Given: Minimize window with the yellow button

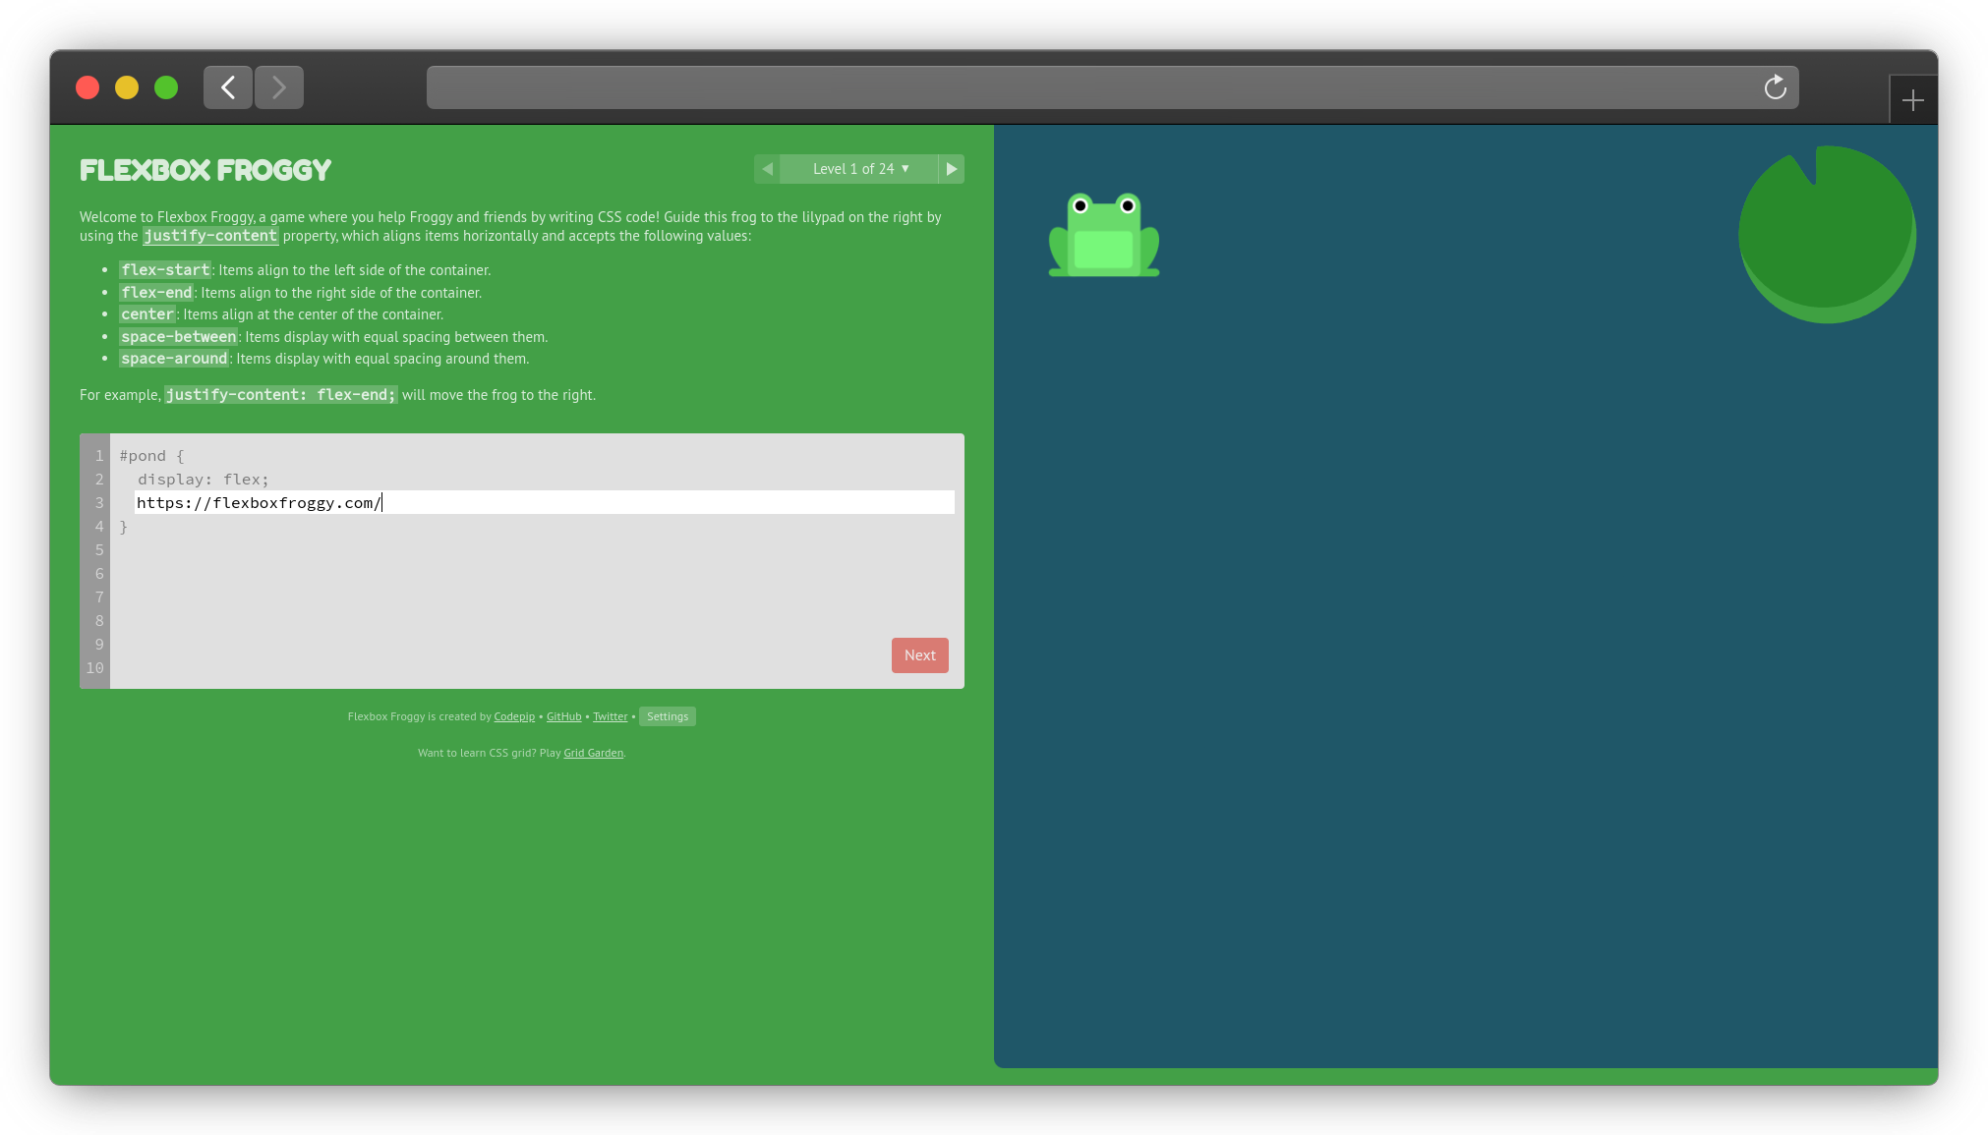Looking at the screenshot, I should 127,87.
